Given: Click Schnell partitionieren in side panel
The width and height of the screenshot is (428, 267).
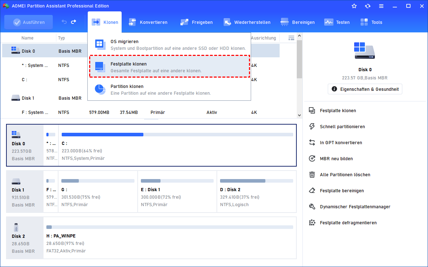Looking at the screenshot, I should click(337, 127).
